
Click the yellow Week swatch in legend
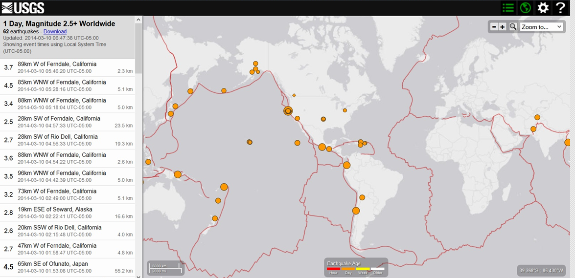(x=363, y=269)
